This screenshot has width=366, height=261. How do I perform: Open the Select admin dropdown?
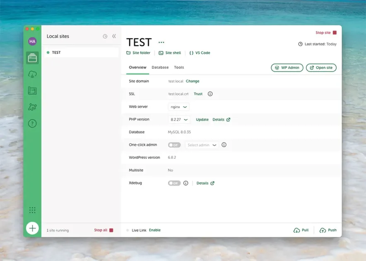pyautogui.click(x=202, y=145)
